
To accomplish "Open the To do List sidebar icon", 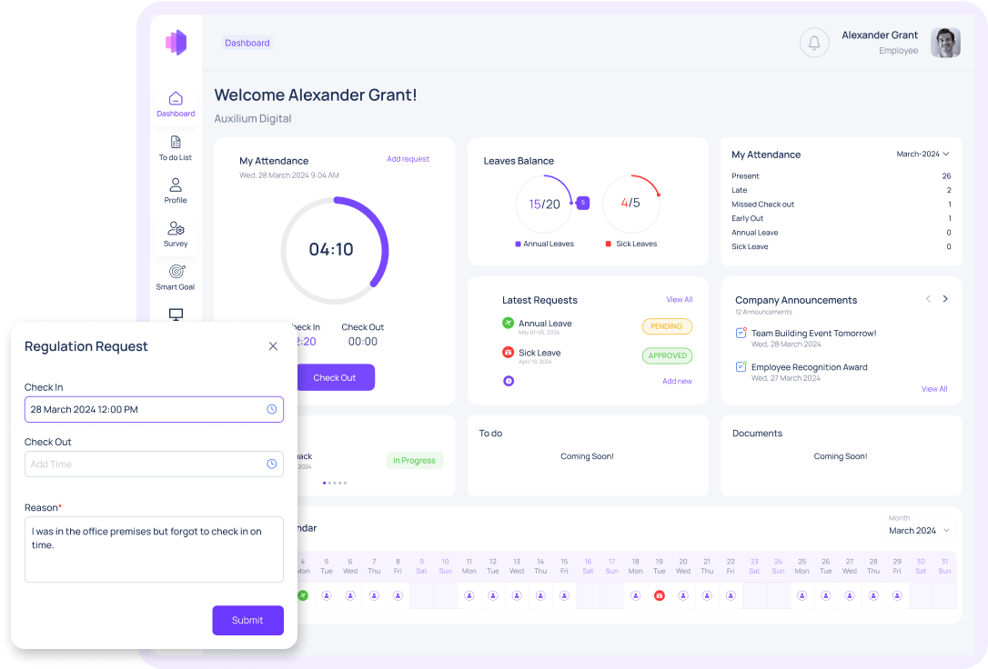I will point(176,148).
